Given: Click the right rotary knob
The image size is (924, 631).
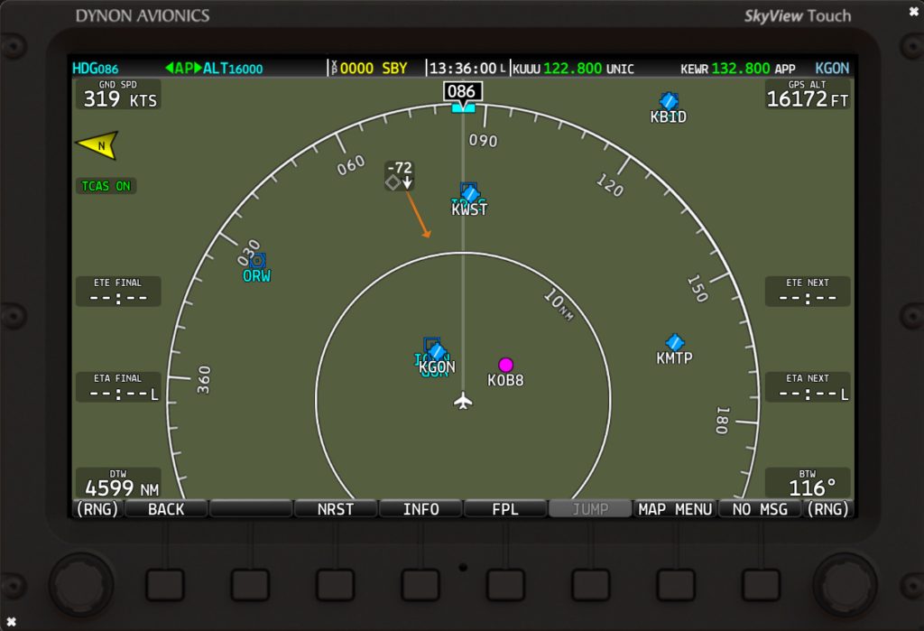Looking at the screenshot, I should pos(845,580).
